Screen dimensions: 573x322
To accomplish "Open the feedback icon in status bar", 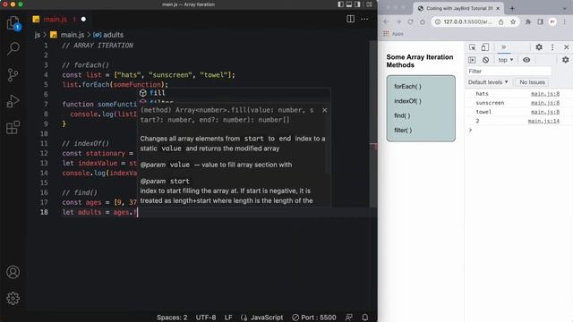I will (349, 318).
